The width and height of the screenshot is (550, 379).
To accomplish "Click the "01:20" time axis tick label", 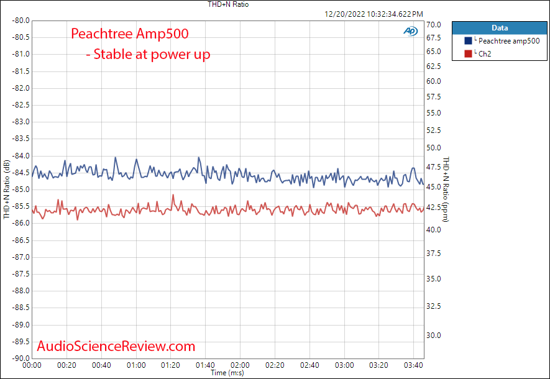I will [170, 365].
